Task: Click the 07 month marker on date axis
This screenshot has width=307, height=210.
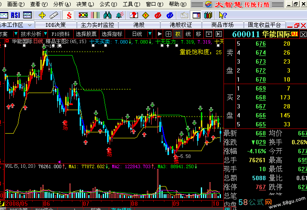Action: 86,204
